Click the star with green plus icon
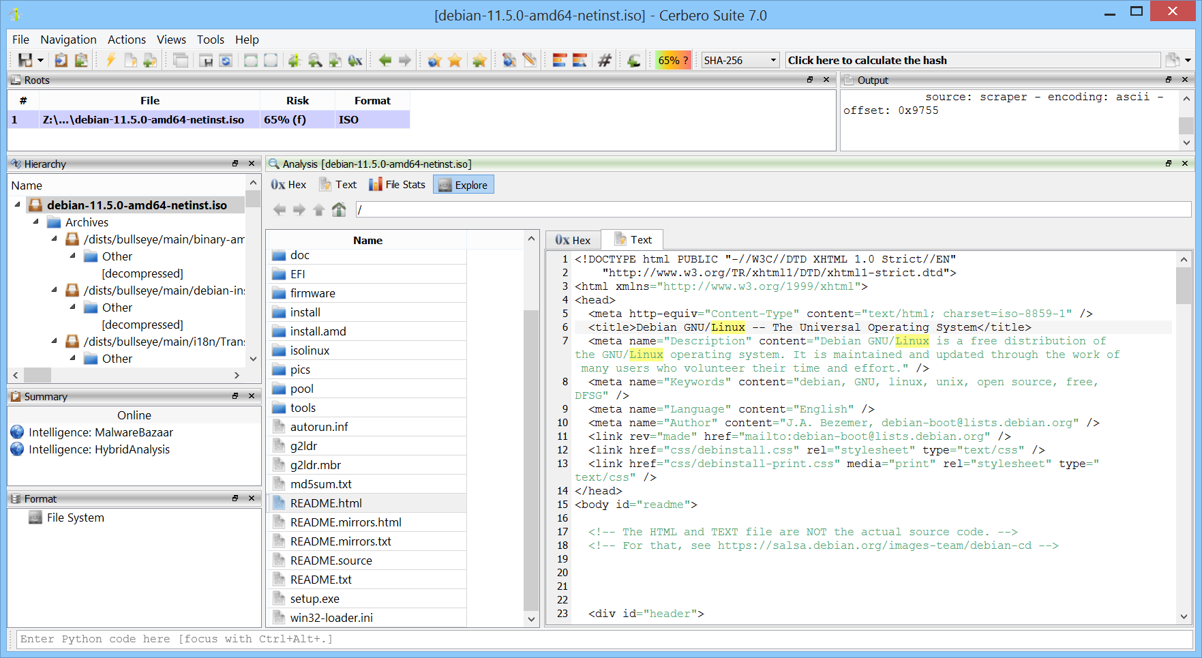The height and width of the screenshot is (658, 1202). (479, 60)
